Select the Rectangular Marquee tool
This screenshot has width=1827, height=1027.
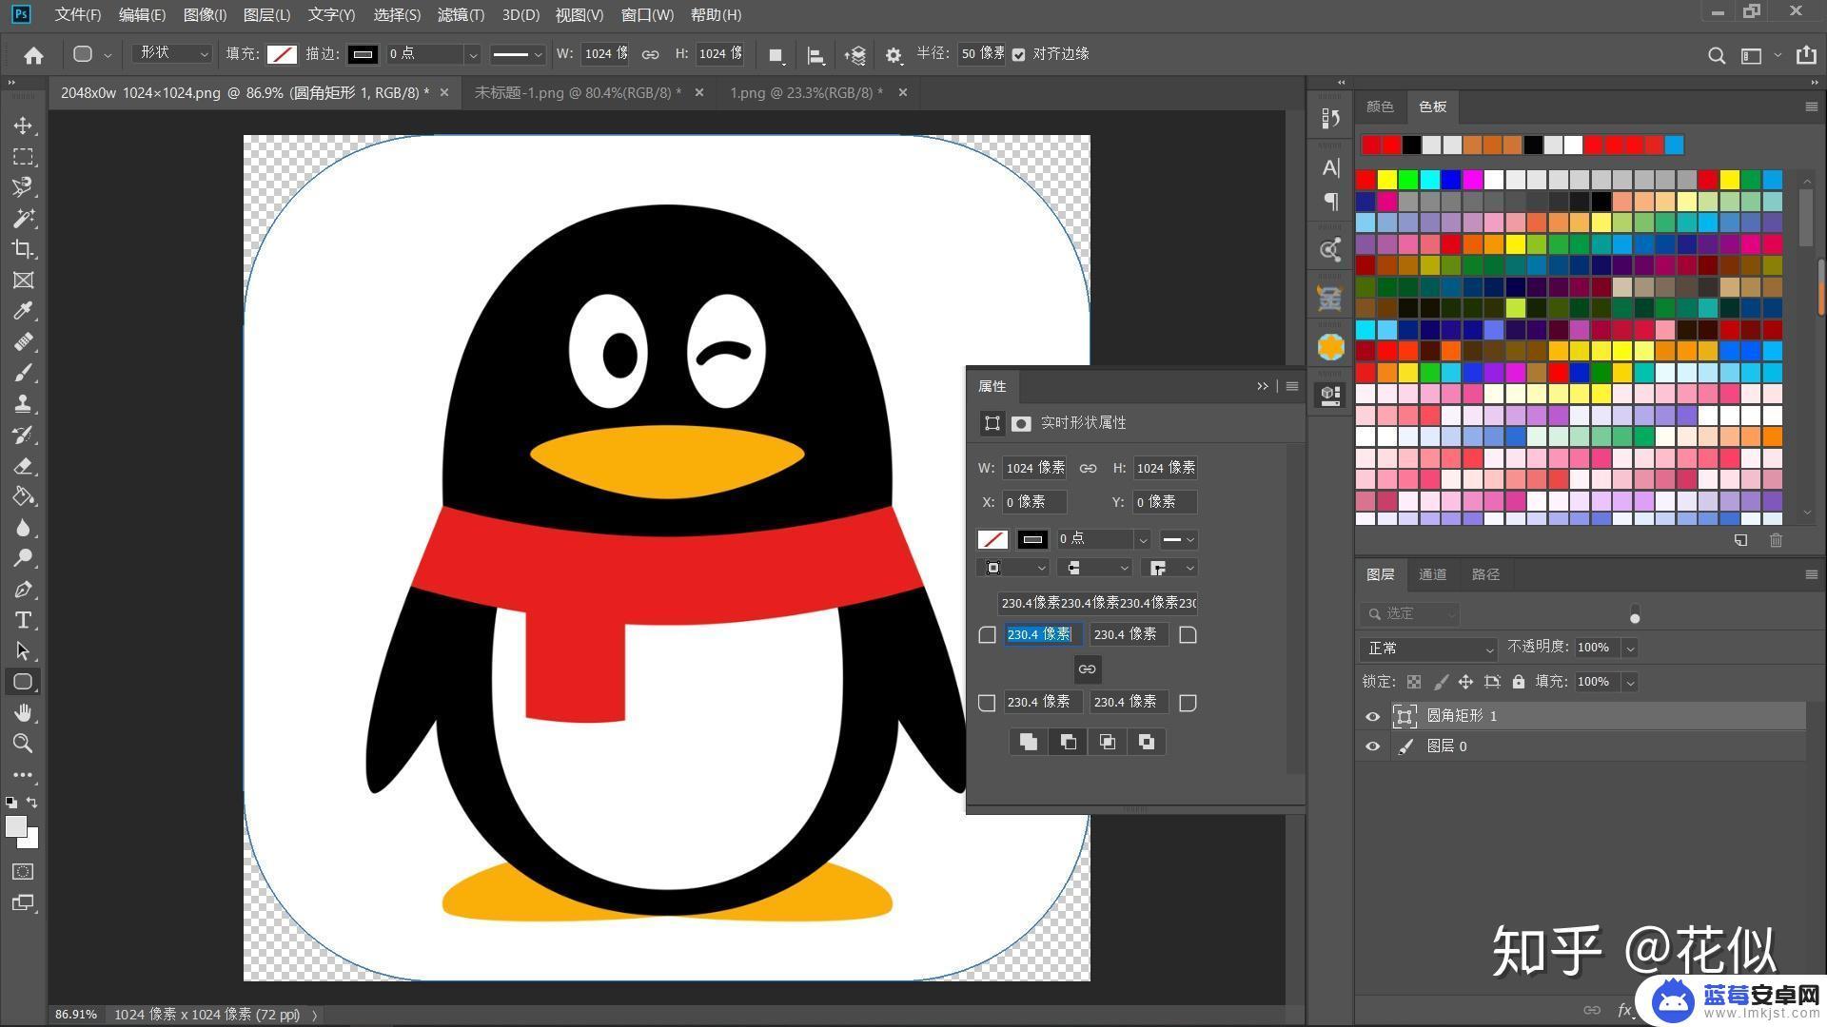tap(23, 156)
